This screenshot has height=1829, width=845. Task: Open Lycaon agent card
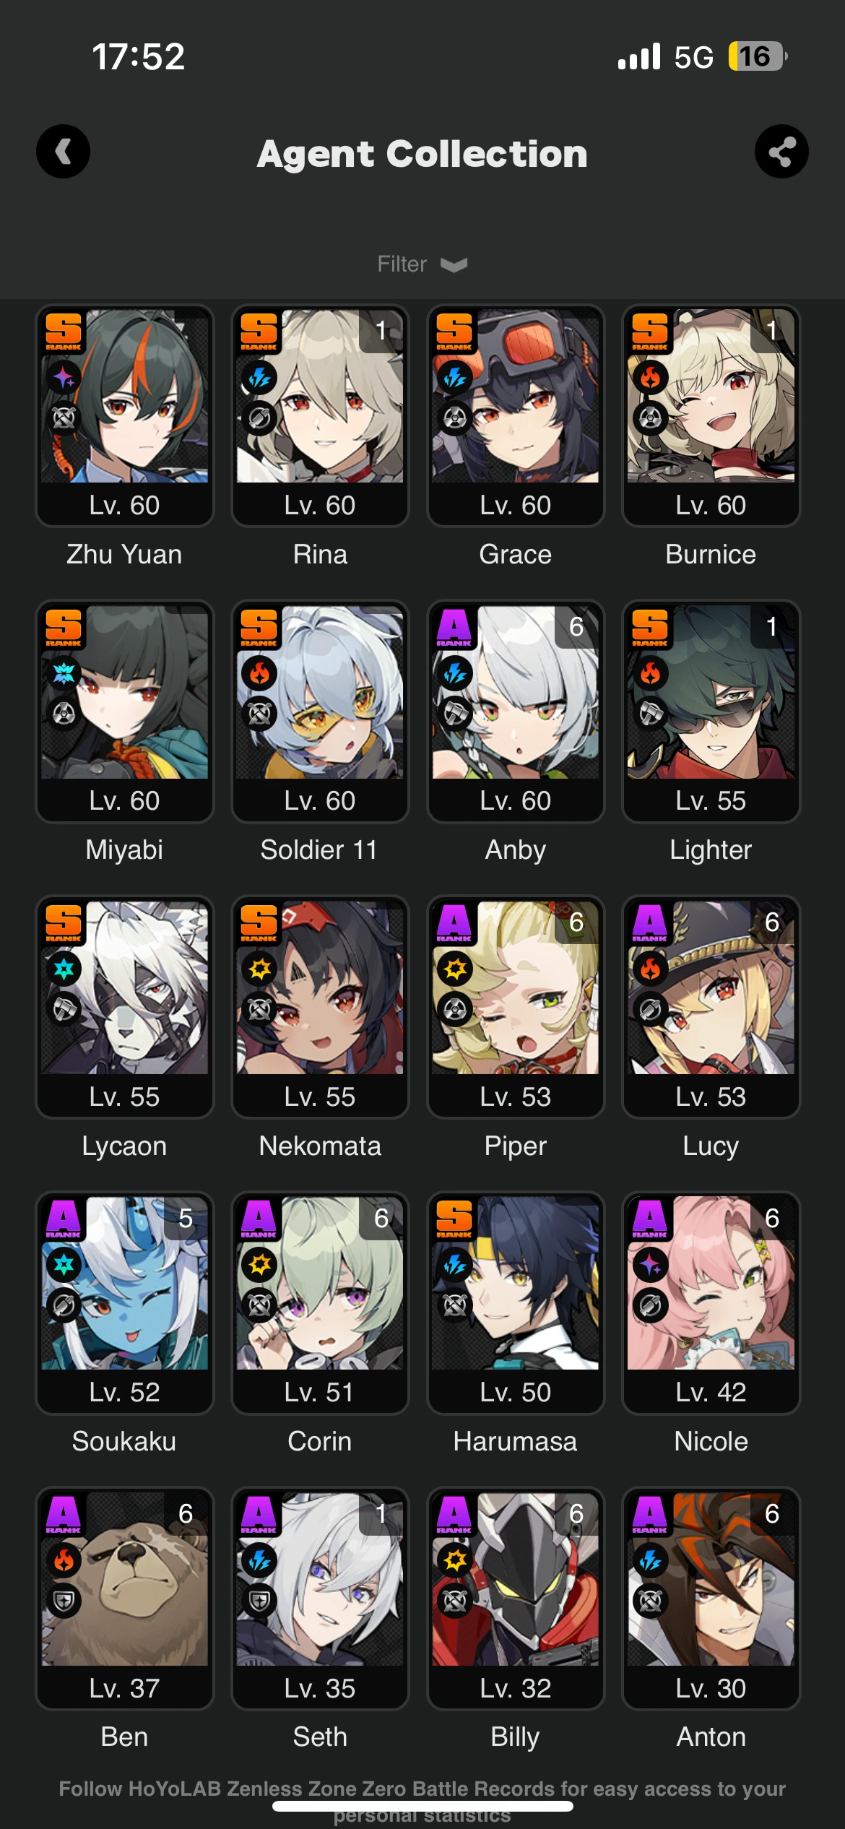124,1006
